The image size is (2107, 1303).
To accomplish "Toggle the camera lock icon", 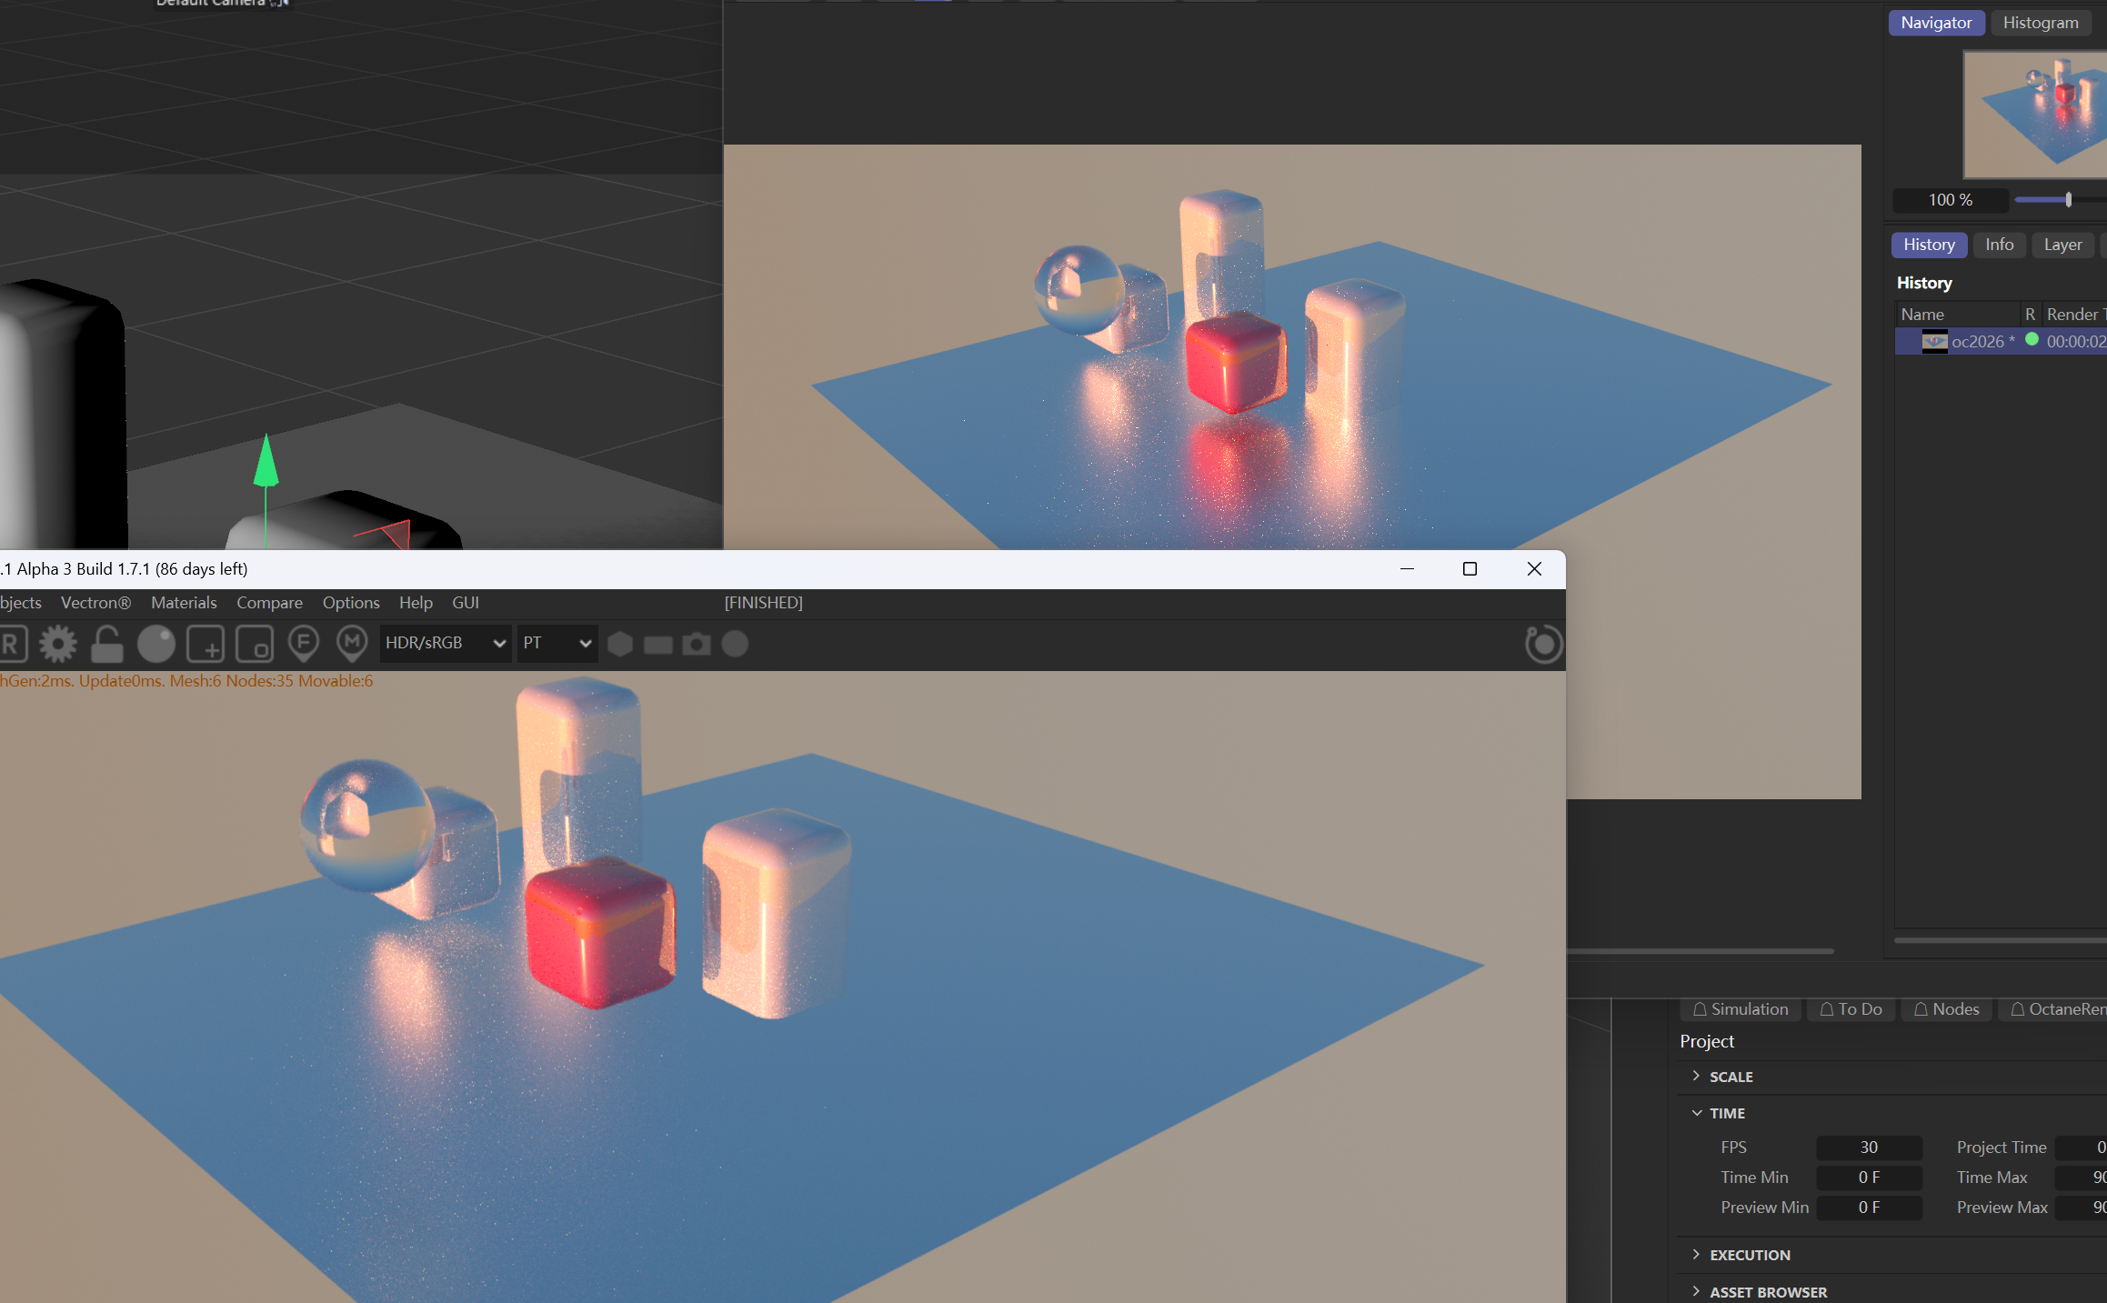I will pos(106,644).
